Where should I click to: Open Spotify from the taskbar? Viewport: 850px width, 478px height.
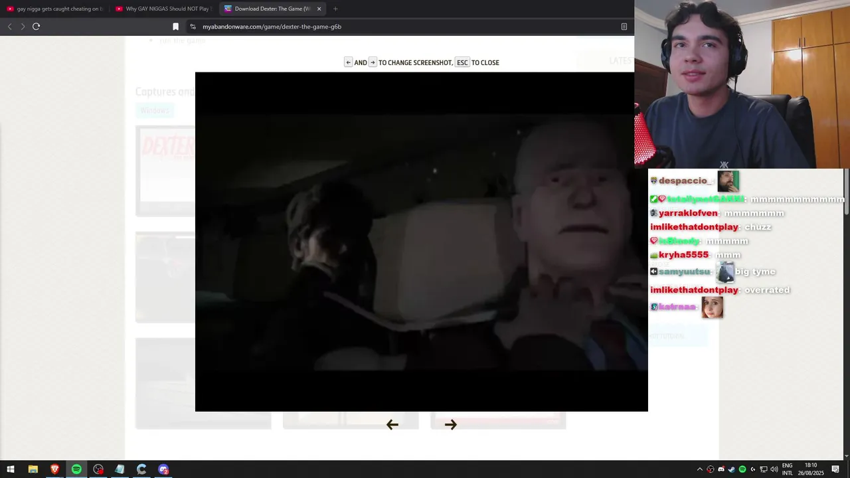click(x=76, y=469)
